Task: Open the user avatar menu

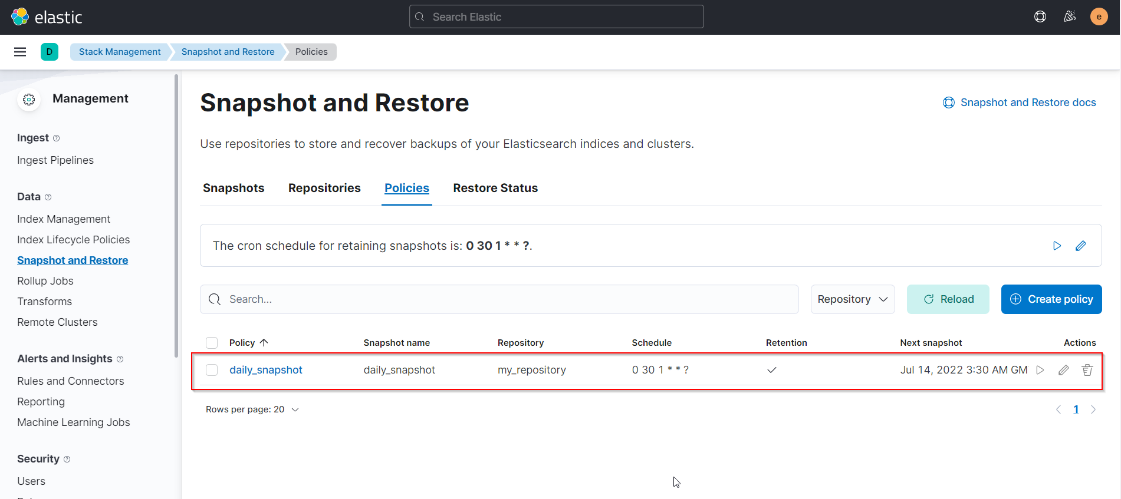Action: click(x=1099, y=16)
